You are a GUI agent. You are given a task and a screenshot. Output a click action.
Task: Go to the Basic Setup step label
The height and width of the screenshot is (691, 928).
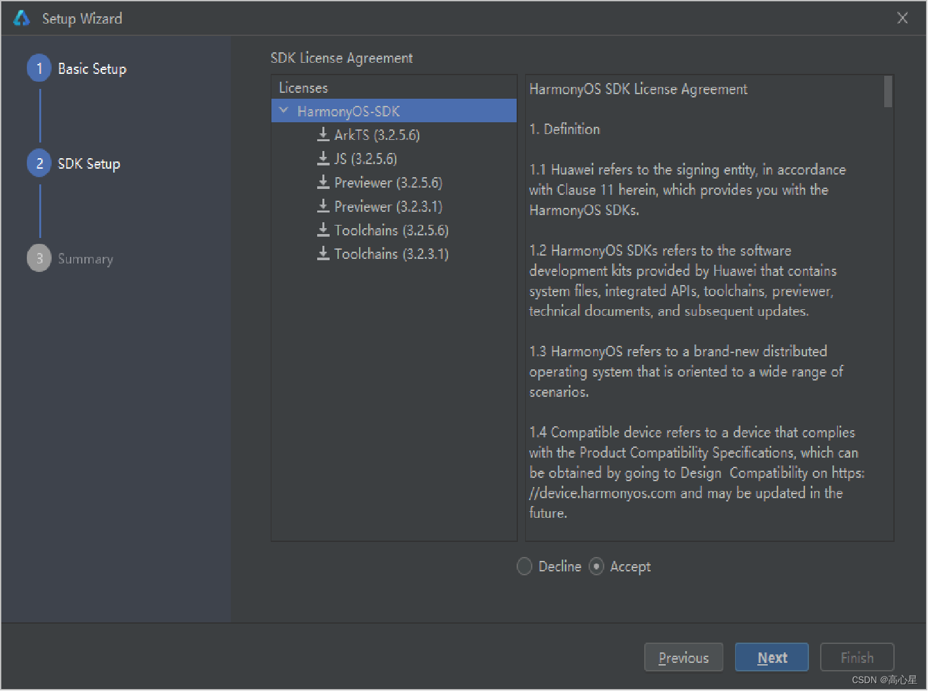pyautogui.click(x=92, y=69)
